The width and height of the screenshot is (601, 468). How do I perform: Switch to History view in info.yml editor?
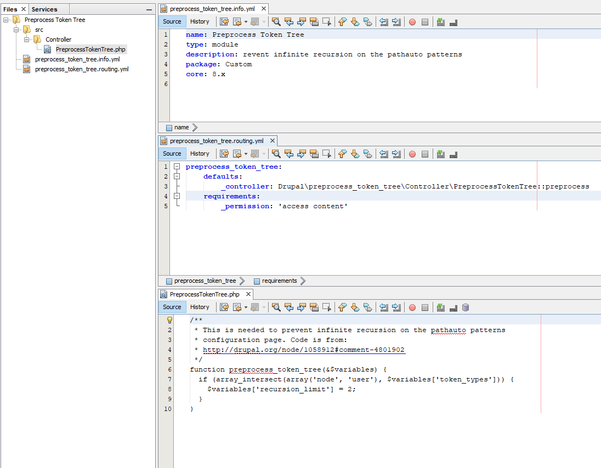tap(200, 22)
